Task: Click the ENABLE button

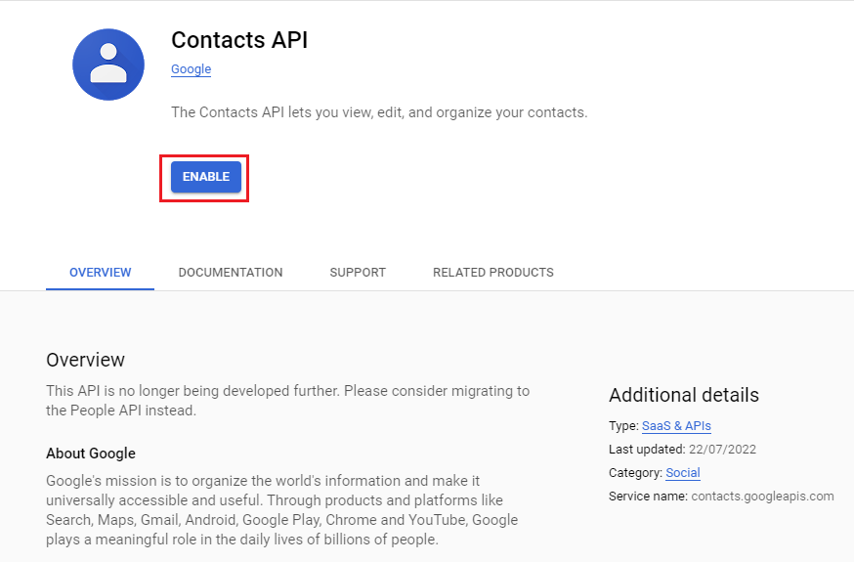Action: point(206,177)
